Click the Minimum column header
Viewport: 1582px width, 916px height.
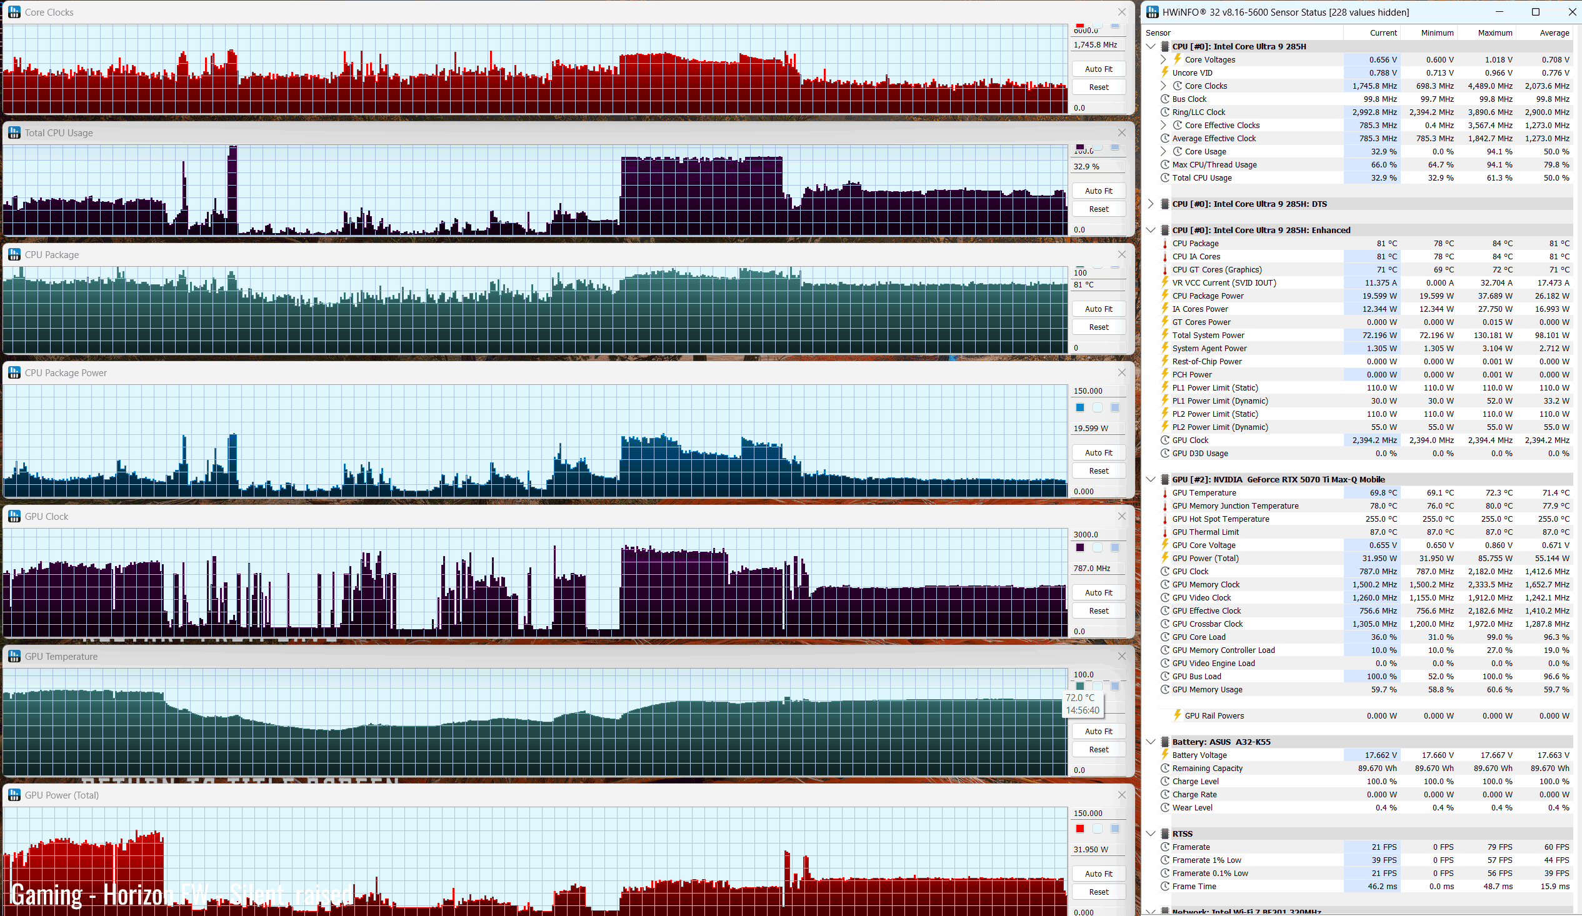click(x=1429, y=32)
